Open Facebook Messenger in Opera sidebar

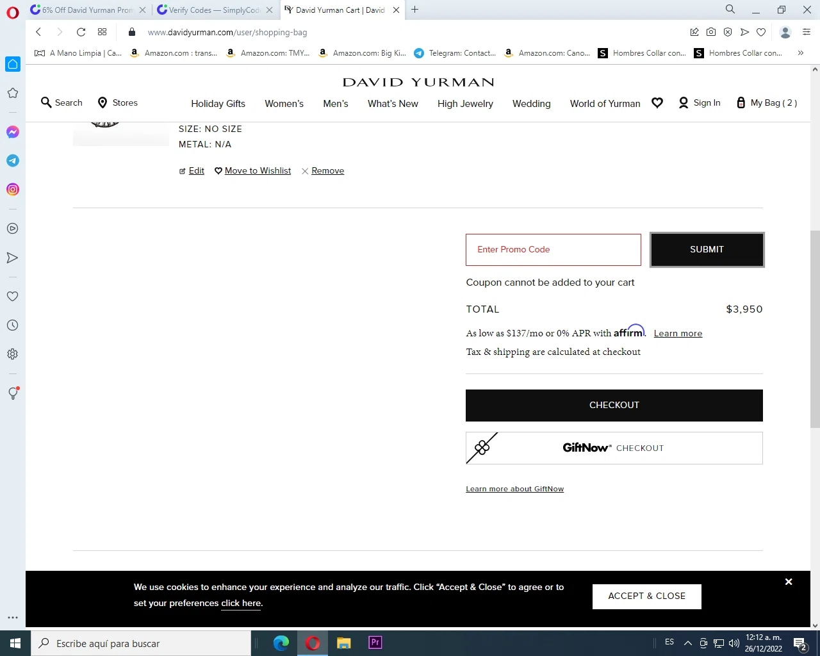pos(13,132)
